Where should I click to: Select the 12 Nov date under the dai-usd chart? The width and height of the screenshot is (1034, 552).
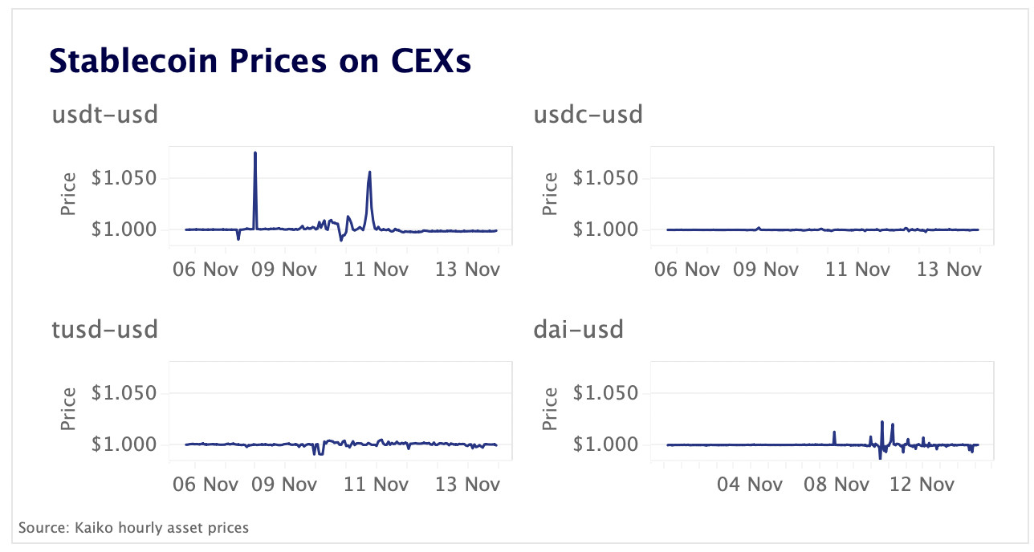point(922,484)
